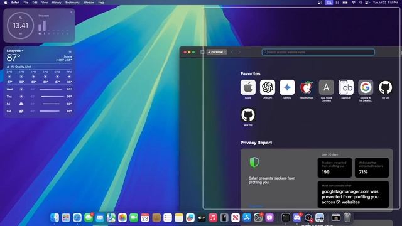Open the Safari menu
This screenshot has width=402, height=226.
coord(15,3)
